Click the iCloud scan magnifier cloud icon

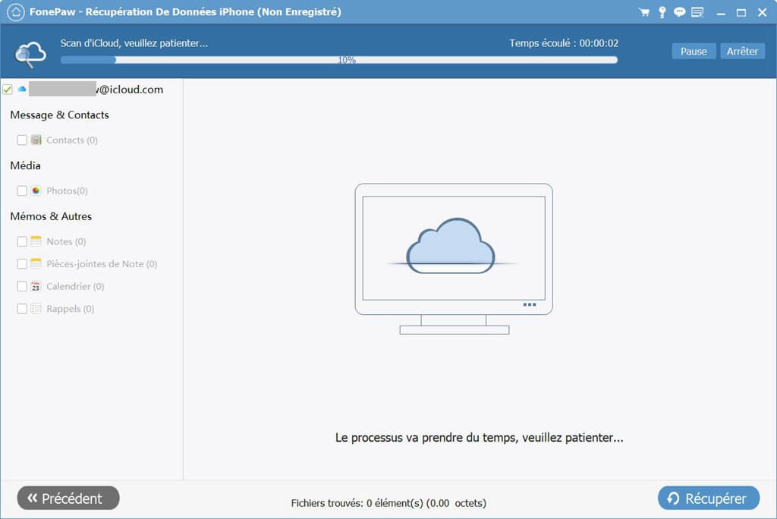pyautogui.click(x=30, y=54)
